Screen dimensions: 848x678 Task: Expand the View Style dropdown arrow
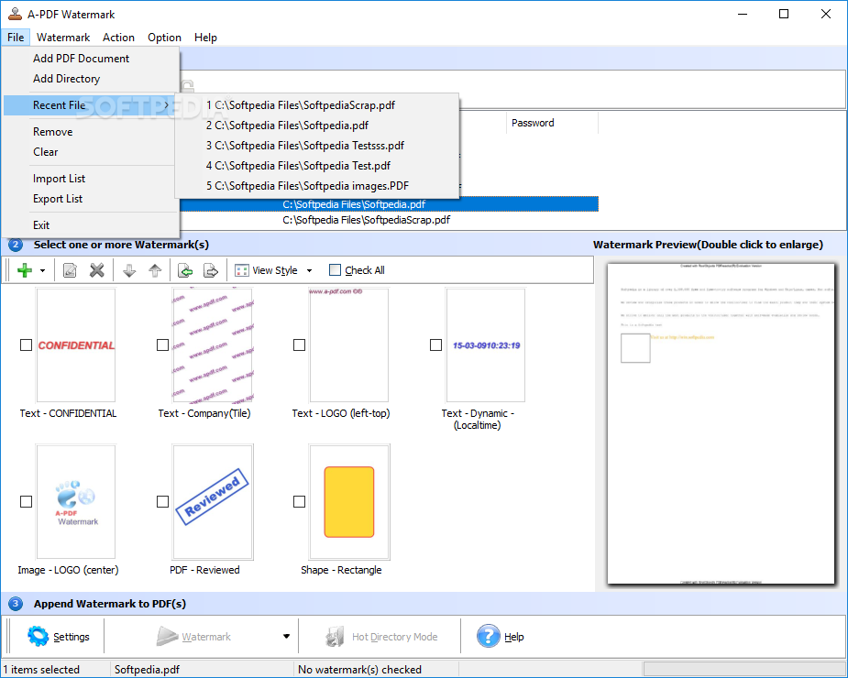tap(309, 270)
